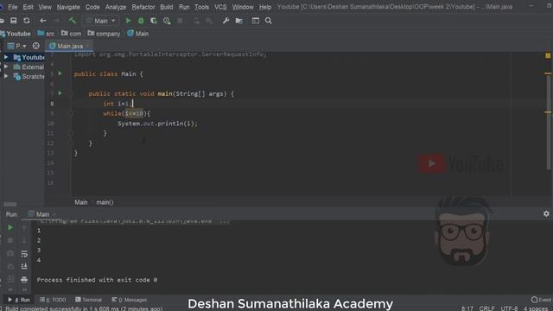The height and width of the screenshot is (311, 553).
Task: Click the Debug bug icon
Action: tap(141, 21)
